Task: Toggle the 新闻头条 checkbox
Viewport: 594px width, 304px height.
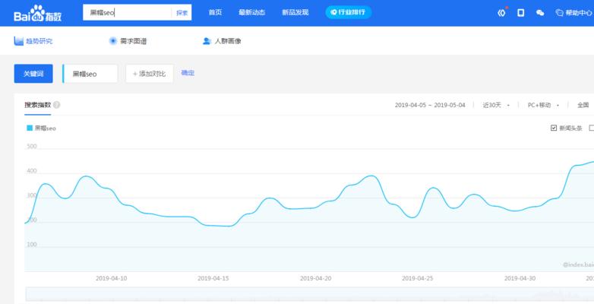Action: tap(554, 128)
